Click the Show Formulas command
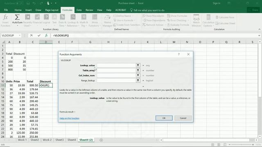 [x=177, y=16]
